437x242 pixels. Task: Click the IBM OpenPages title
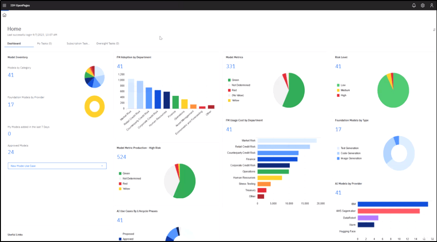pos(20,5)
